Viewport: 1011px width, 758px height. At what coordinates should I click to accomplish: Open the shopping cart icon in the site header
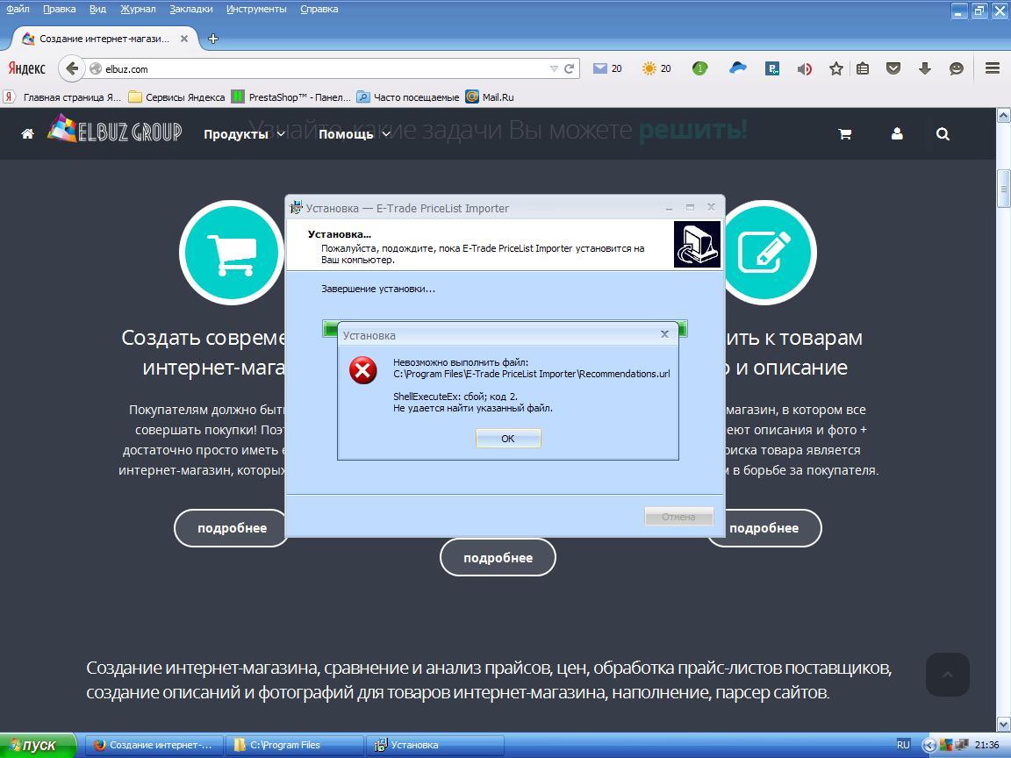(x=844, y=134)
